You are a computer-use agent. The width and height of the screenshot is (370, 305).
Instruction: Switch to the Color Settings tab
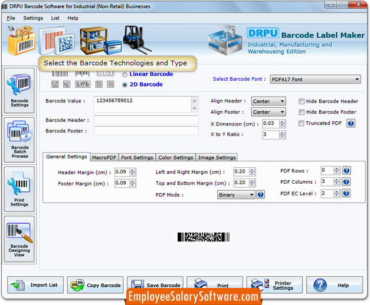pos(176,157)
